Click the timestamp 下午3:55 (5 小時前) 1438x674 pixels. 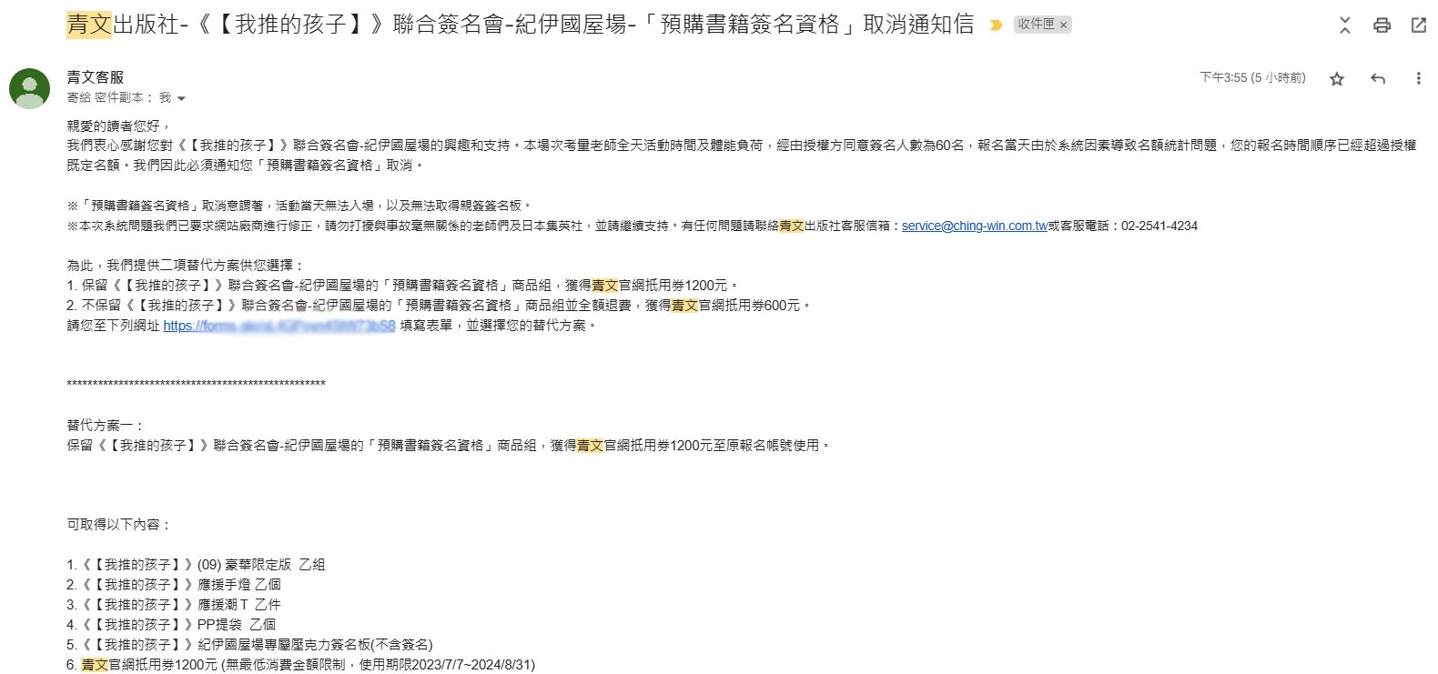coord(1252,78)
